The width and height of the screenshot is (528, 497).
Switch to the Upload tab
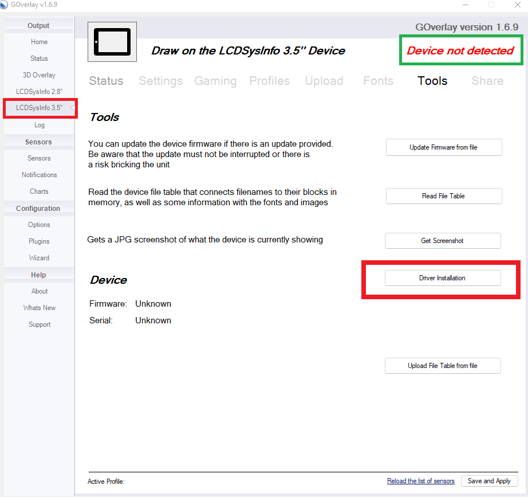(x=324, y=81)
